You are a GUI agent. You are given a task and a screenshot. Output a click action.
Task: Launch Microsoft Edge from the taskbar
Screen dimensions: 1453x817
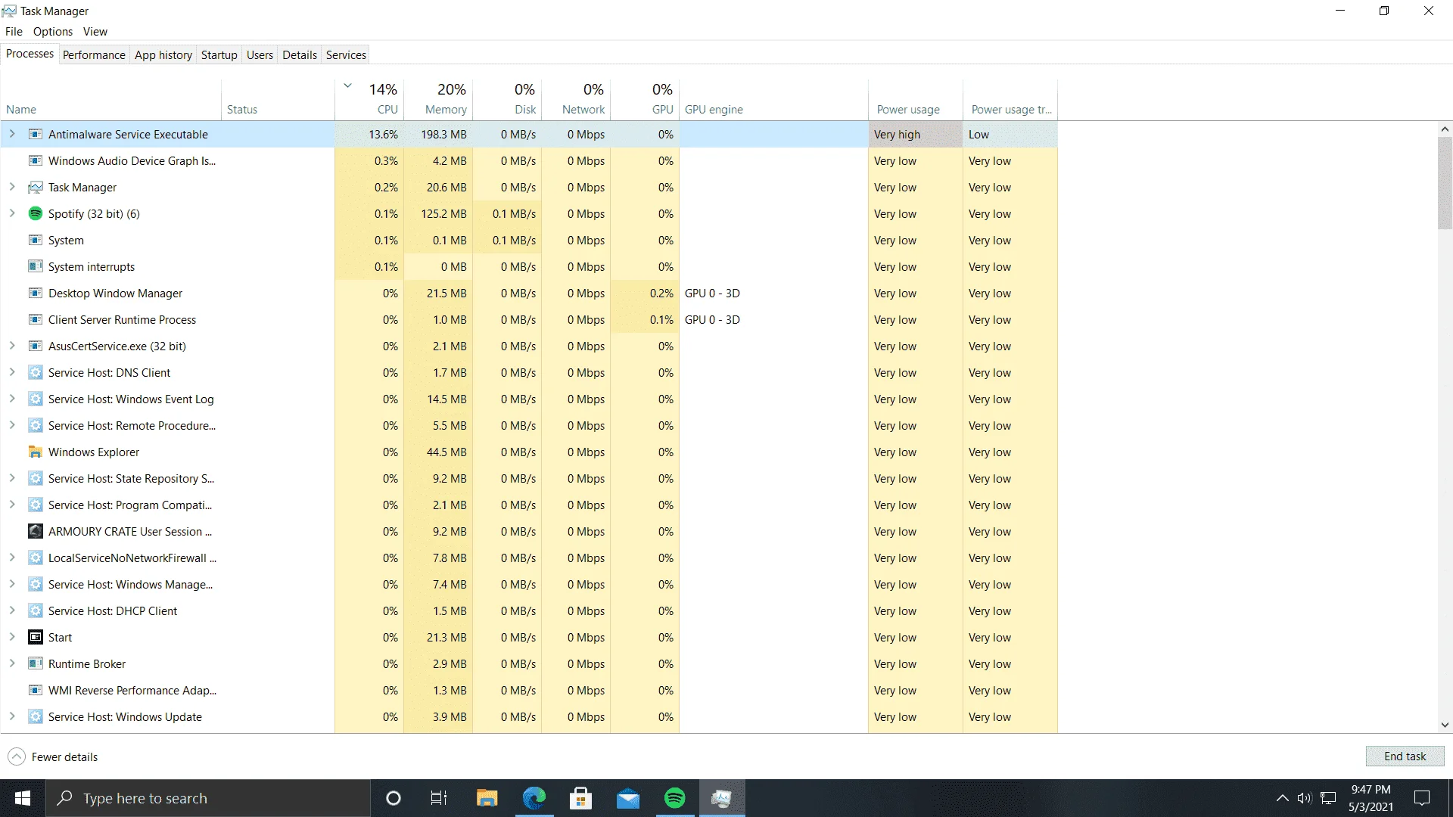[534, 798]
